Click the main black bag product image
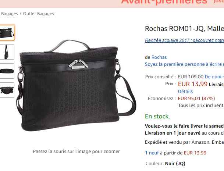The width and height of the screenshot is (224, 171). (x=76, y=85)
